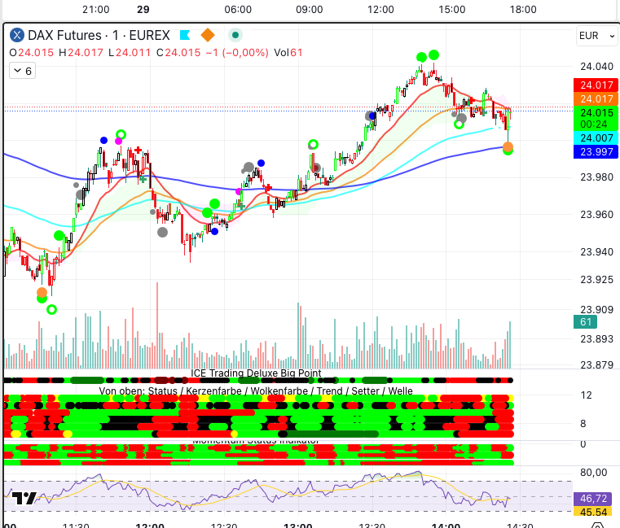Image resolution: width=620 pixels, height=528 pixels.
Task: Click the TradingView logo at bottom left
Action: tap(24, 499)
